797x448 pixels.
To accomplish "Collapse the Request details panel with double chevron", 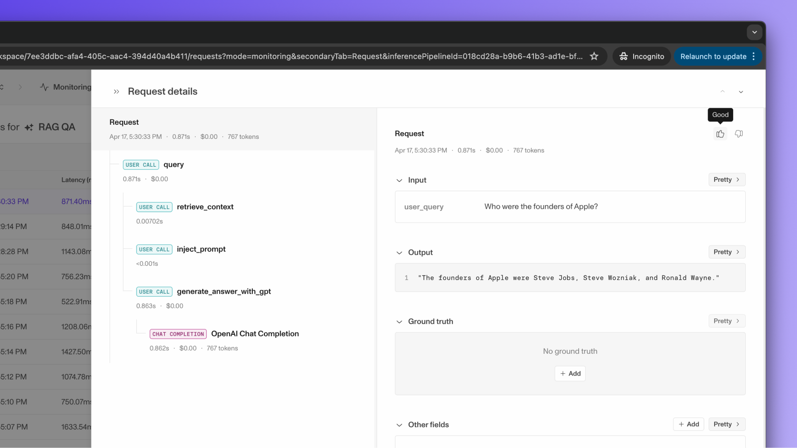I will 116,92.
